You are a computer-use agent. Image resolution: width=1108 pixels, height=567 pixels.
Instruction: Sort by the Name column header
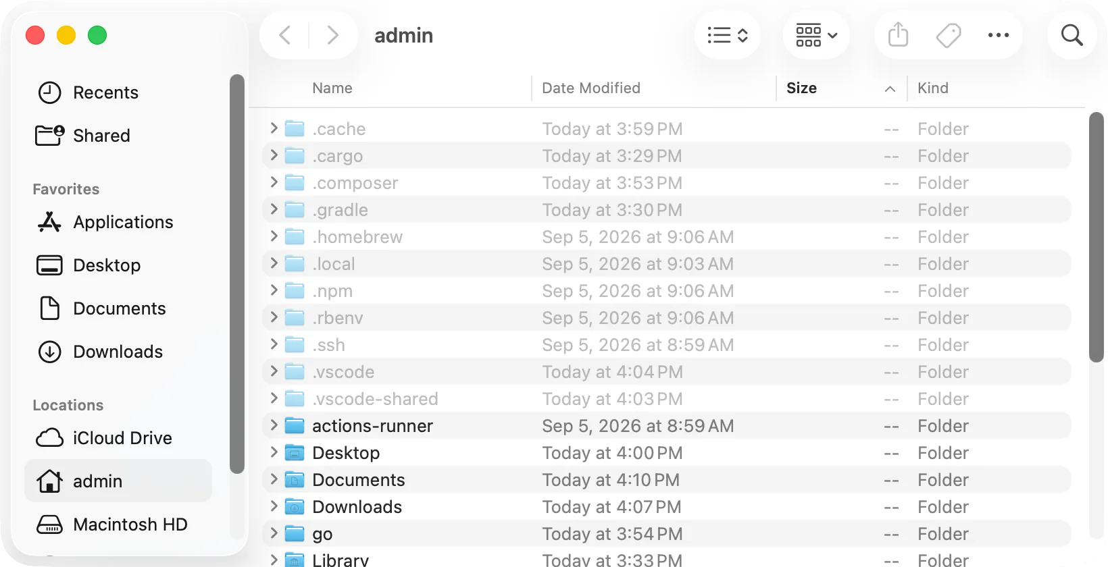click(332, 88)
